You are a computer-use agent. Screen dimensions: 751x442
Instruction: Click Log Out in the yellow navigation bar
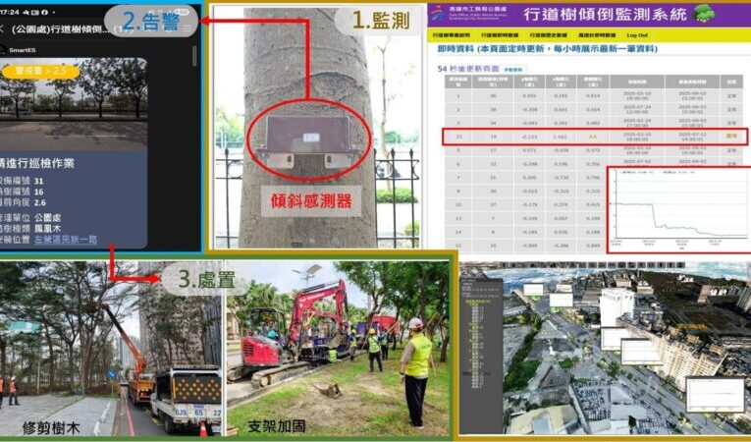637,35
